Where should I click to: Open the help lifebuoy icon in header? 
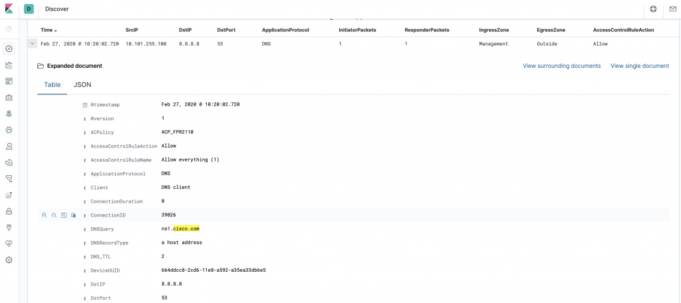point(653,9)
